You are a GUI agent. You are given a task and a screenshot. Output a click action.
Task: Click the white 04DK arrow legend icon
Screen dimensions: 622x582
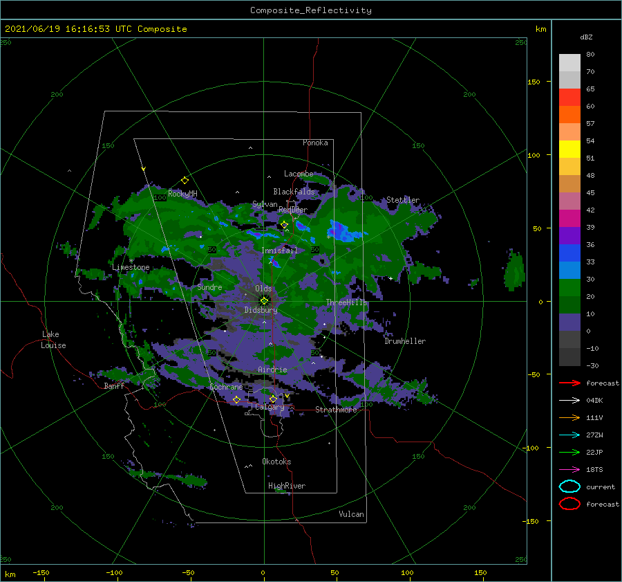point(569,400)
